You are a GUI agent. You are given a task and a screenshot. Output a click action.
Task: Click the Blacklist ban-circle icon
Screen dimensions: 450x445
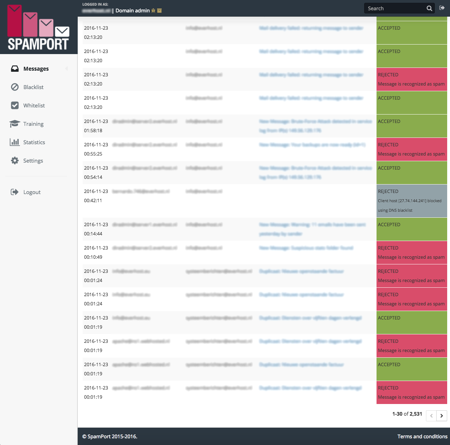click(x=15, y=87)
